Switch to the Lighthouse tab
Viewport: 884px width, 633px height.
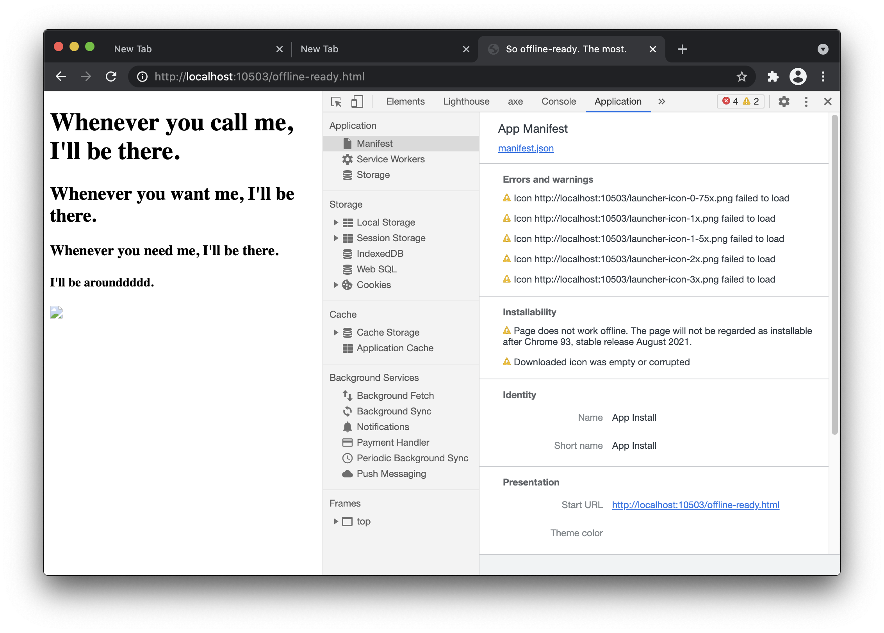(466, 101)
